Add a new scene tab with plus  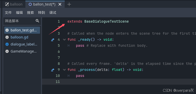[x=69, y=4]
